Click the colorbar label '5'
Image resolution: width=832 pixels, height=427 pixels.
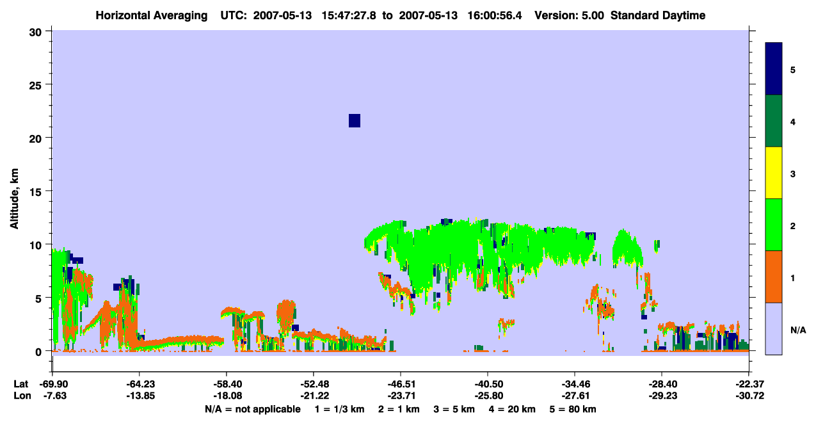click(793, 70)
